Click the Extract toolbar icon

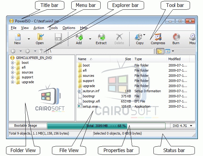pos(101,37)
